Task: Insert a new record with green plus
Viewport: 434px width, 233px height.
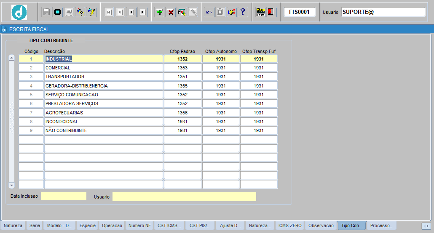Action: pos(159,12)
